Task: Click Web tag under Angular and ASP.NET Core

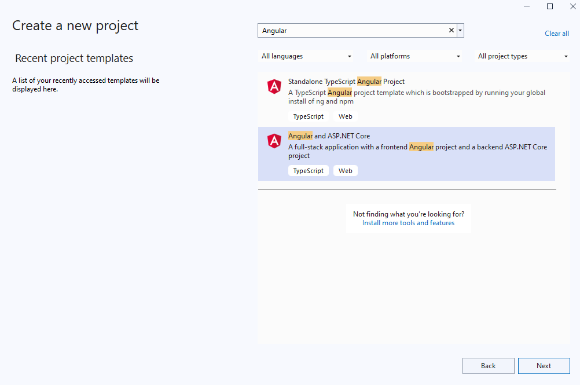Action: point(345,171)
